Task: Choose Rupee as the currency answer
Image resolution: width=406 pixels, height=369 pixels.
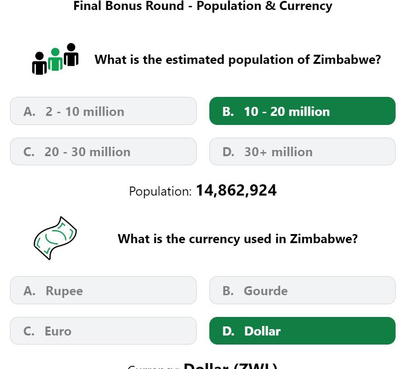Action: tap(103, 290)
